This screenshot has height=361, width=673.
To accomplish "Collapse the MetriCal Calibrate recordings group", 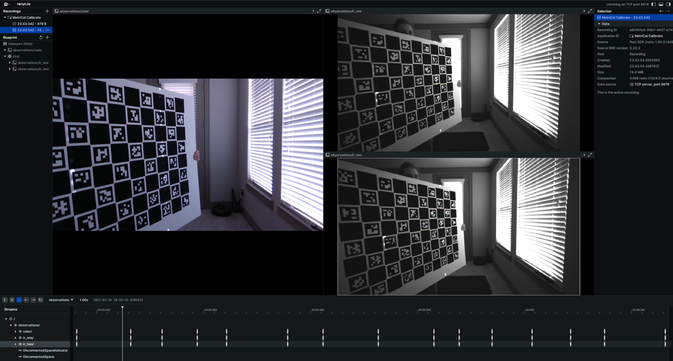I will coord(5,17).
